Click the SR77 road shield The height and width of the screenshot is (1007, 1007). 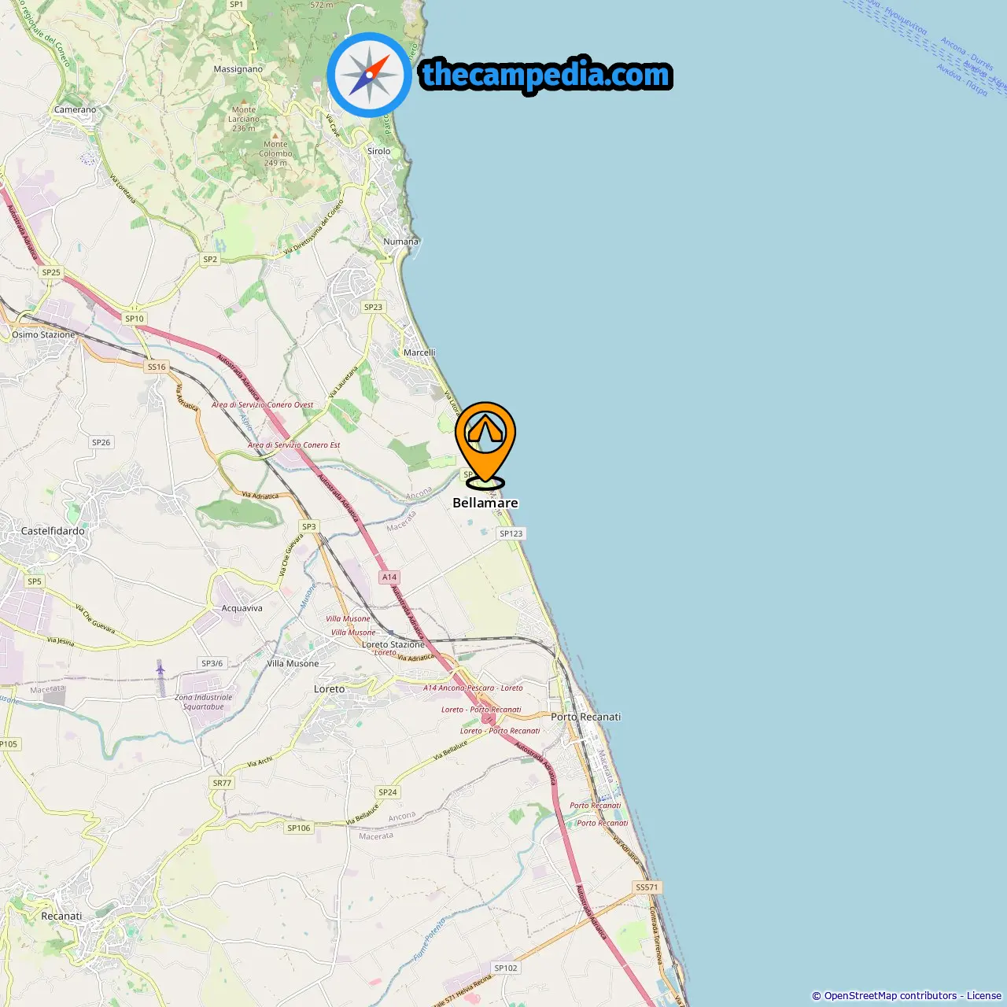point(222,783)
